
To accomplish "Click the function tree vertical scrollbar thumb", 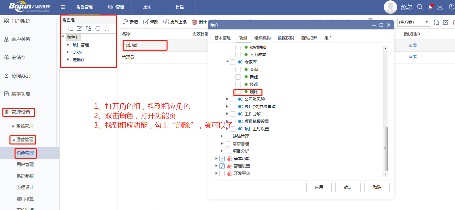I will pos(385,149).
